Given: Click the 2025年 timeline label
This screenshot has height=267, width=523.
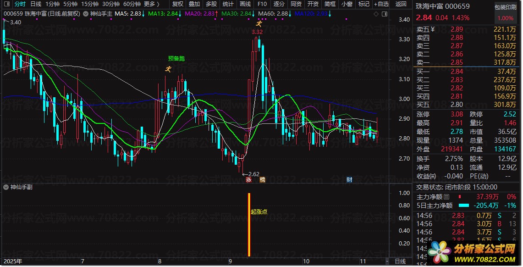Looking at the screenshot, I should pyautogui.click(x=13, y=261).
